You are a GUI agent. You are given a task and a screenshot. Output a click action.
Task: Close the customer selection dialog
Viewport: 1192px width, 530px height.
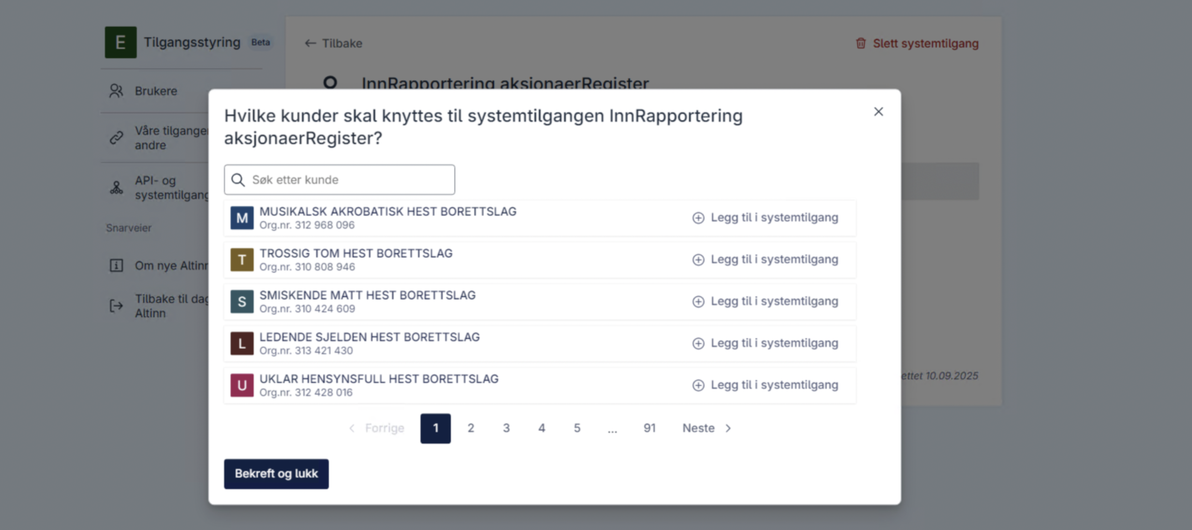click(x=878, y=112)
